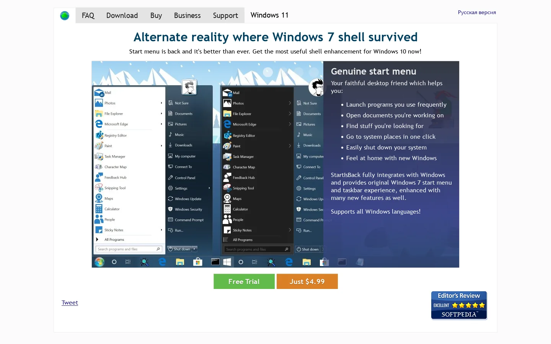This screenshot has height=344, width=551.
Task: Switch to the Windows 11 tab
Action: click(269, 15)
